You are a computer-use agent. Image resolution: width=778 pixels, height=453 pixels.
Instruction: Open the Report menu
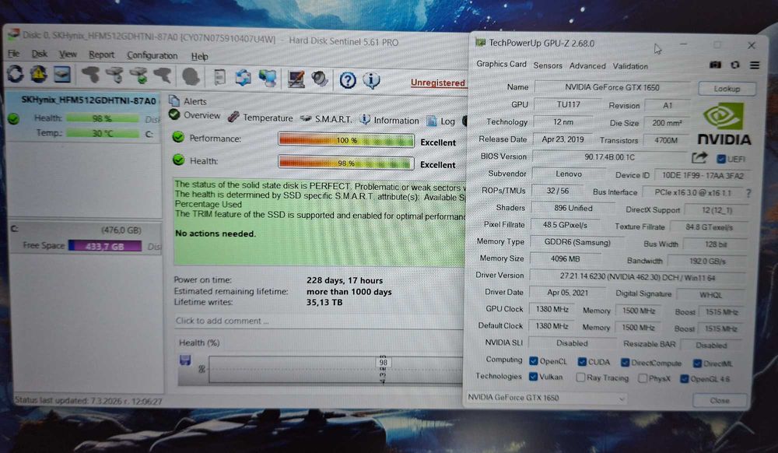(101, 54)
